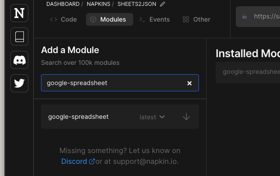The image size is (280, 176).
Task: Switch to the Code tab
Action: 63,19
